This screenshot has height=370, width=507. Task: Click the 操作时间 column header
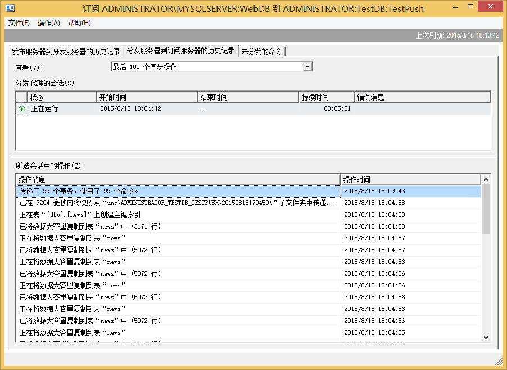point(411,180)
